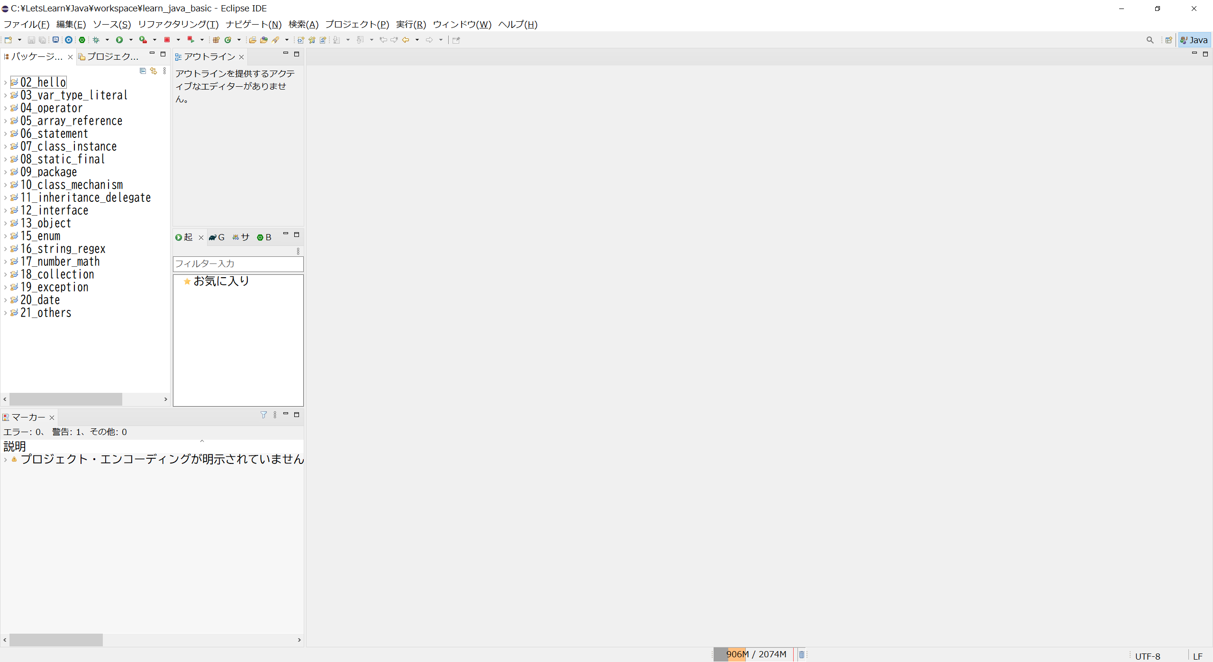Click the red Stop square in the toolbar

167,40
